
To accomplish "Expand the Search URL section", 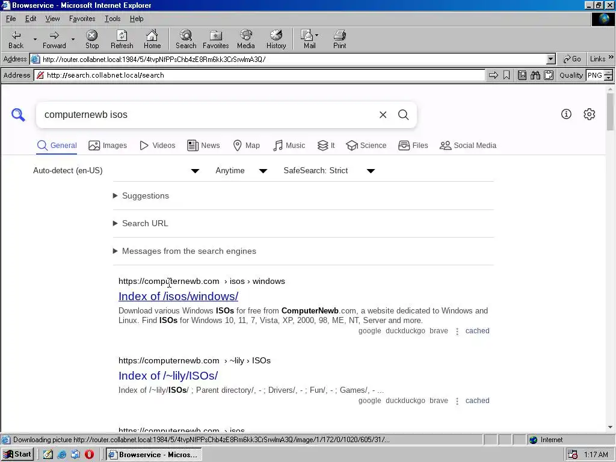I will tap(141, 223).
